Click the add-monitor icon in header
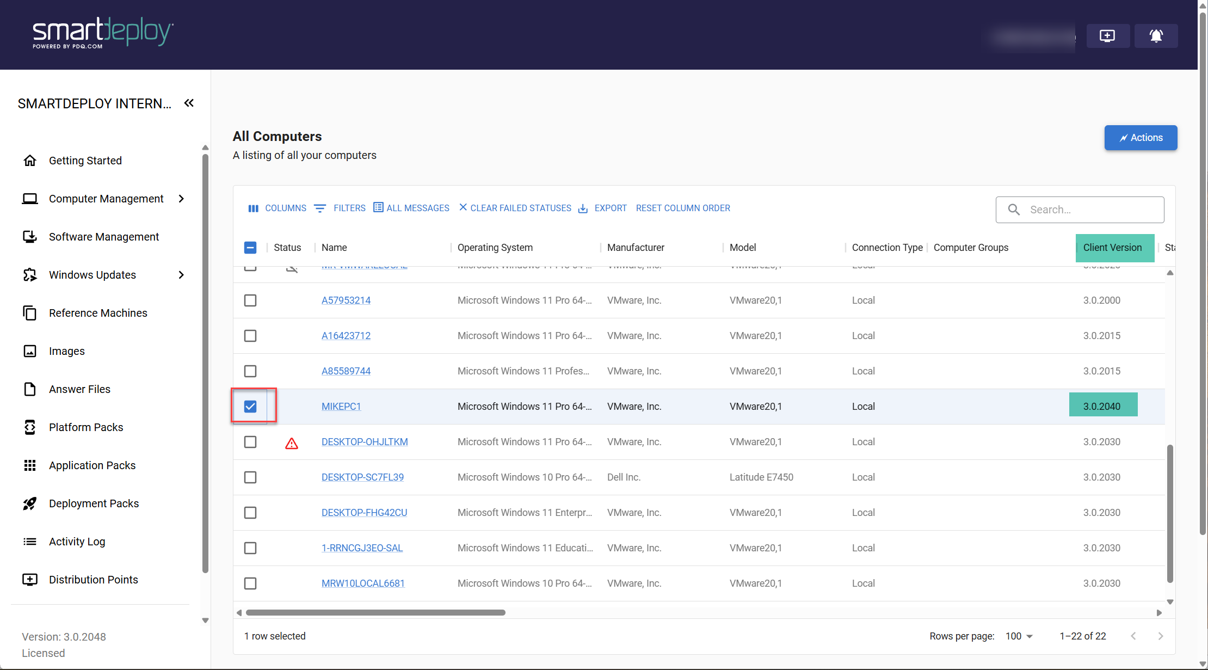The height and width of the screenshot is (670, 1208). (x=1107, y=36)
